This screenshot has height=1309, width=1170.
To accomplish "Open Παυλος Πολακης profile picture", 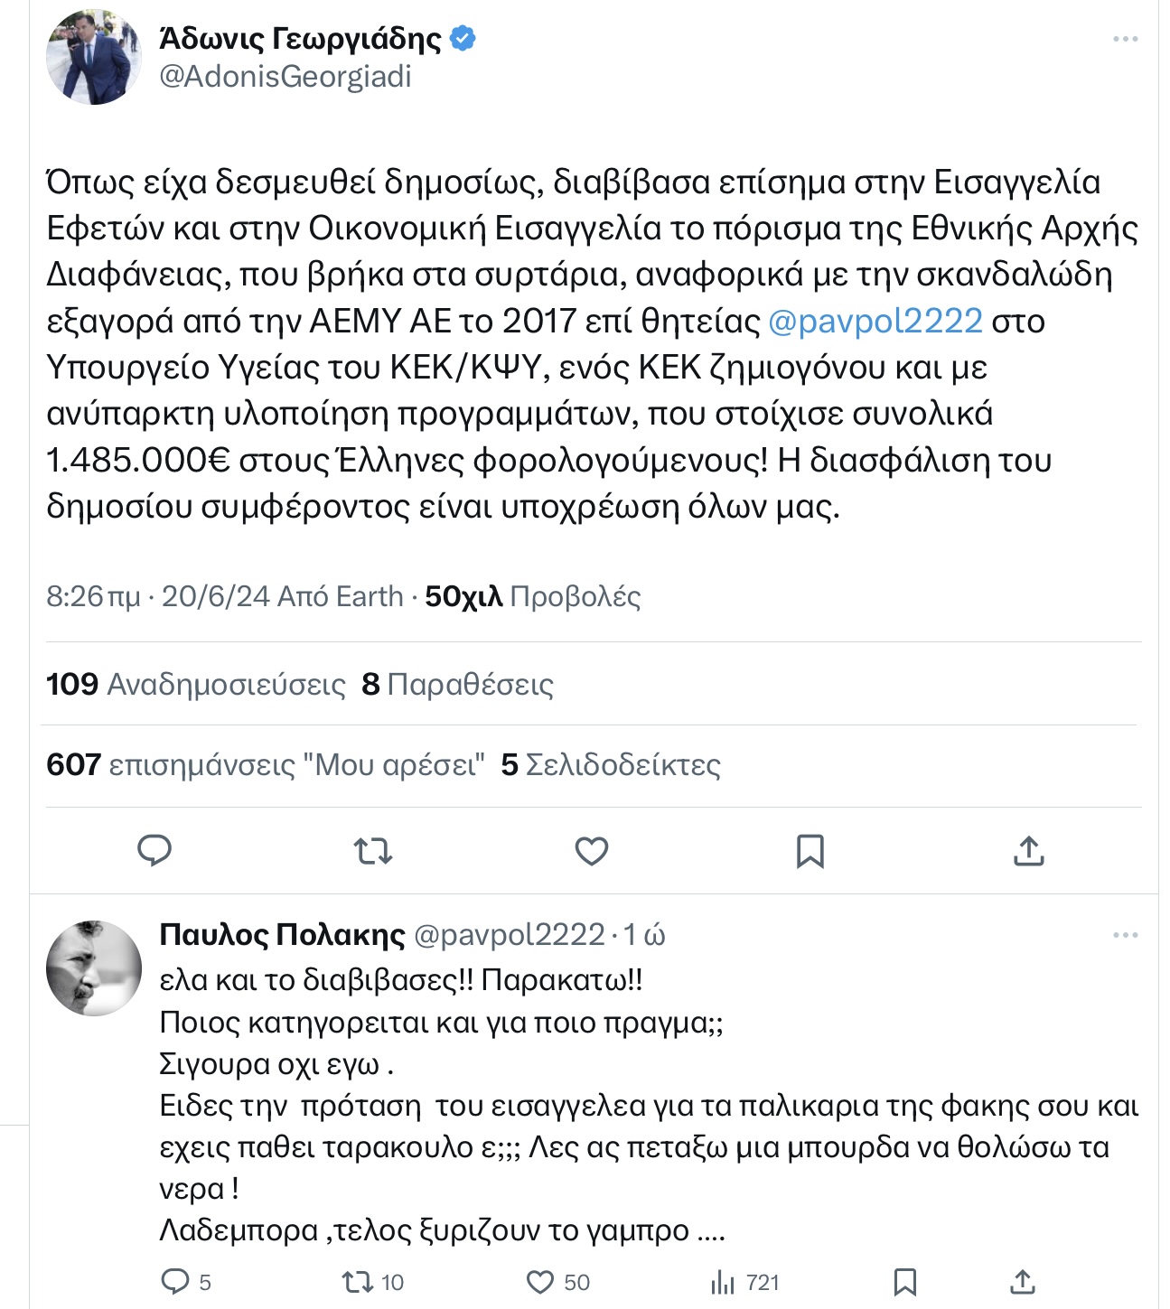I will point(94,968).
